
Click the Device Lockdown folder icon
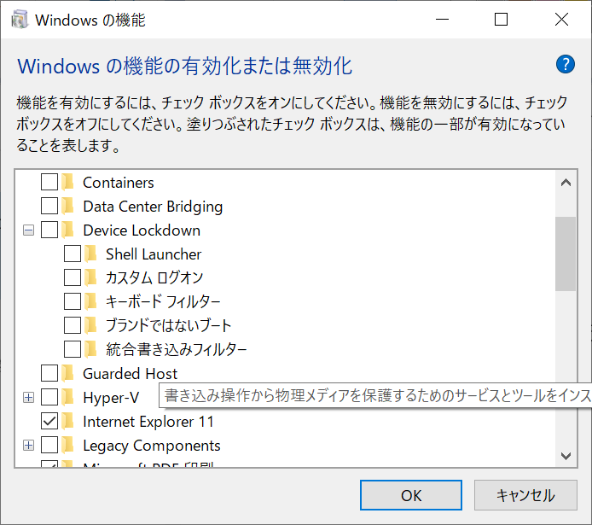click(x=67, y=230)
